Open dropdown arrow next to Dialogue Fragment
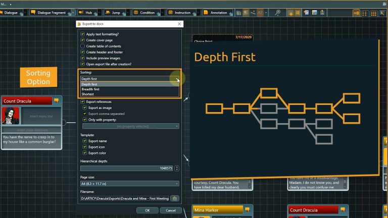The image size is (388, 218). [73, 13]
